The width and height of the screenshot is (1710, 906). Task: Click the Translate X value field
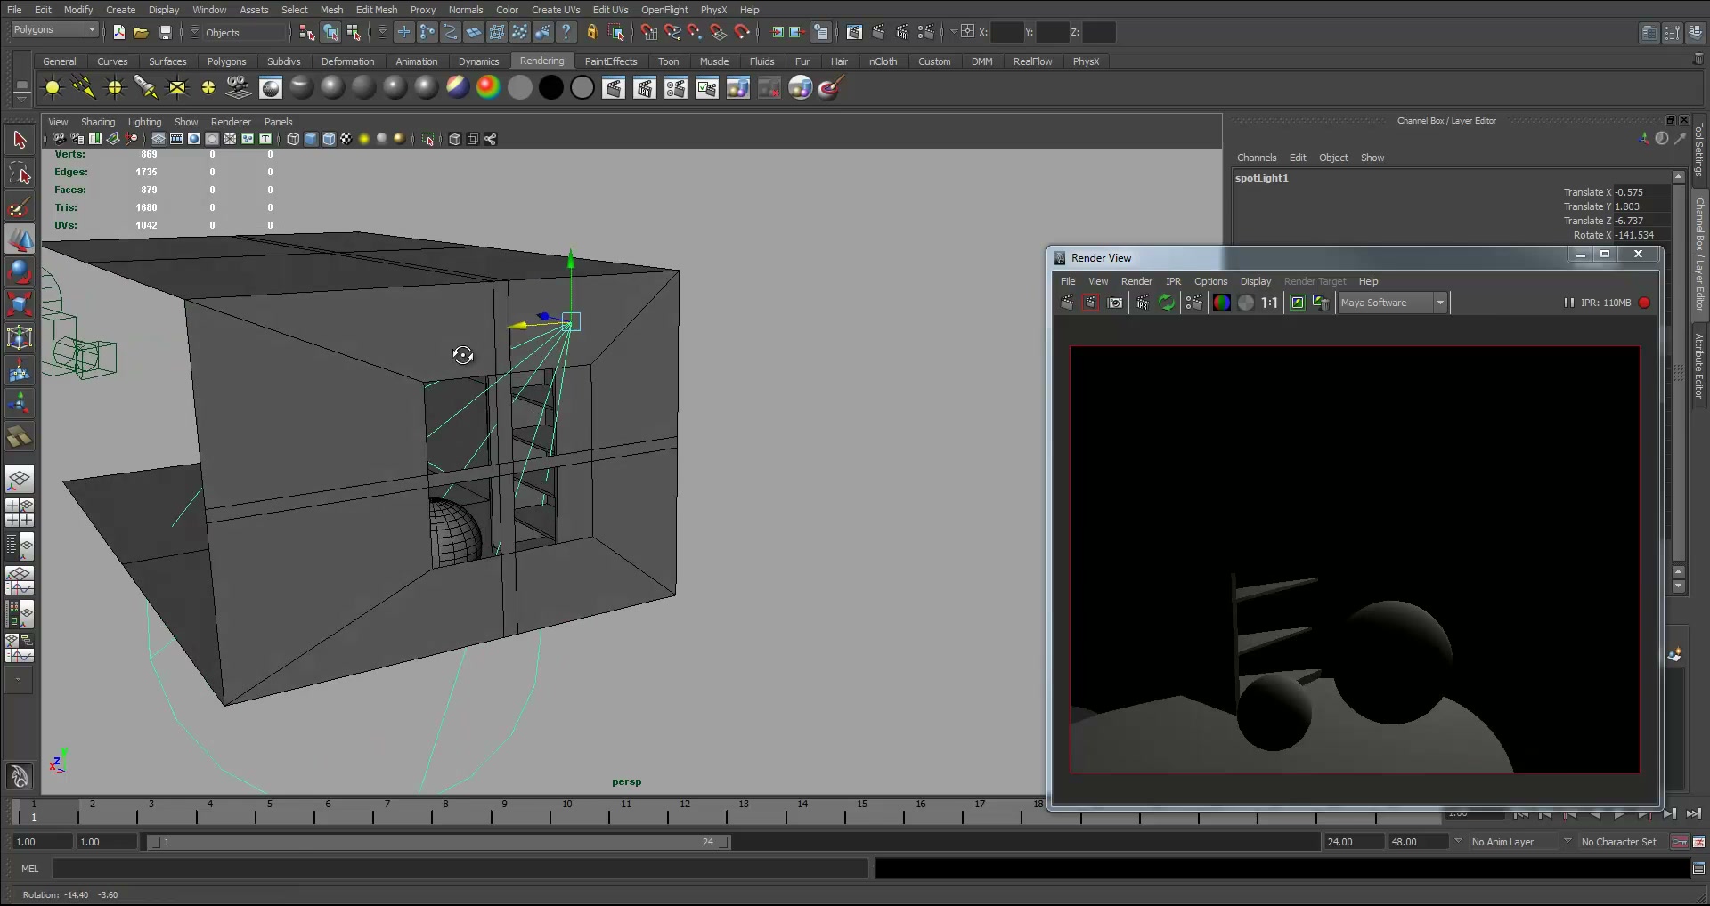(1641, 192)
